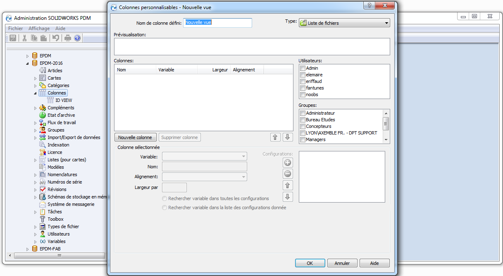Image resolution: width=503 pixels, height=276 pixels.
Task: Click the Import/Export de données icon
Action: pyautogui.click(x=43, y=137)
